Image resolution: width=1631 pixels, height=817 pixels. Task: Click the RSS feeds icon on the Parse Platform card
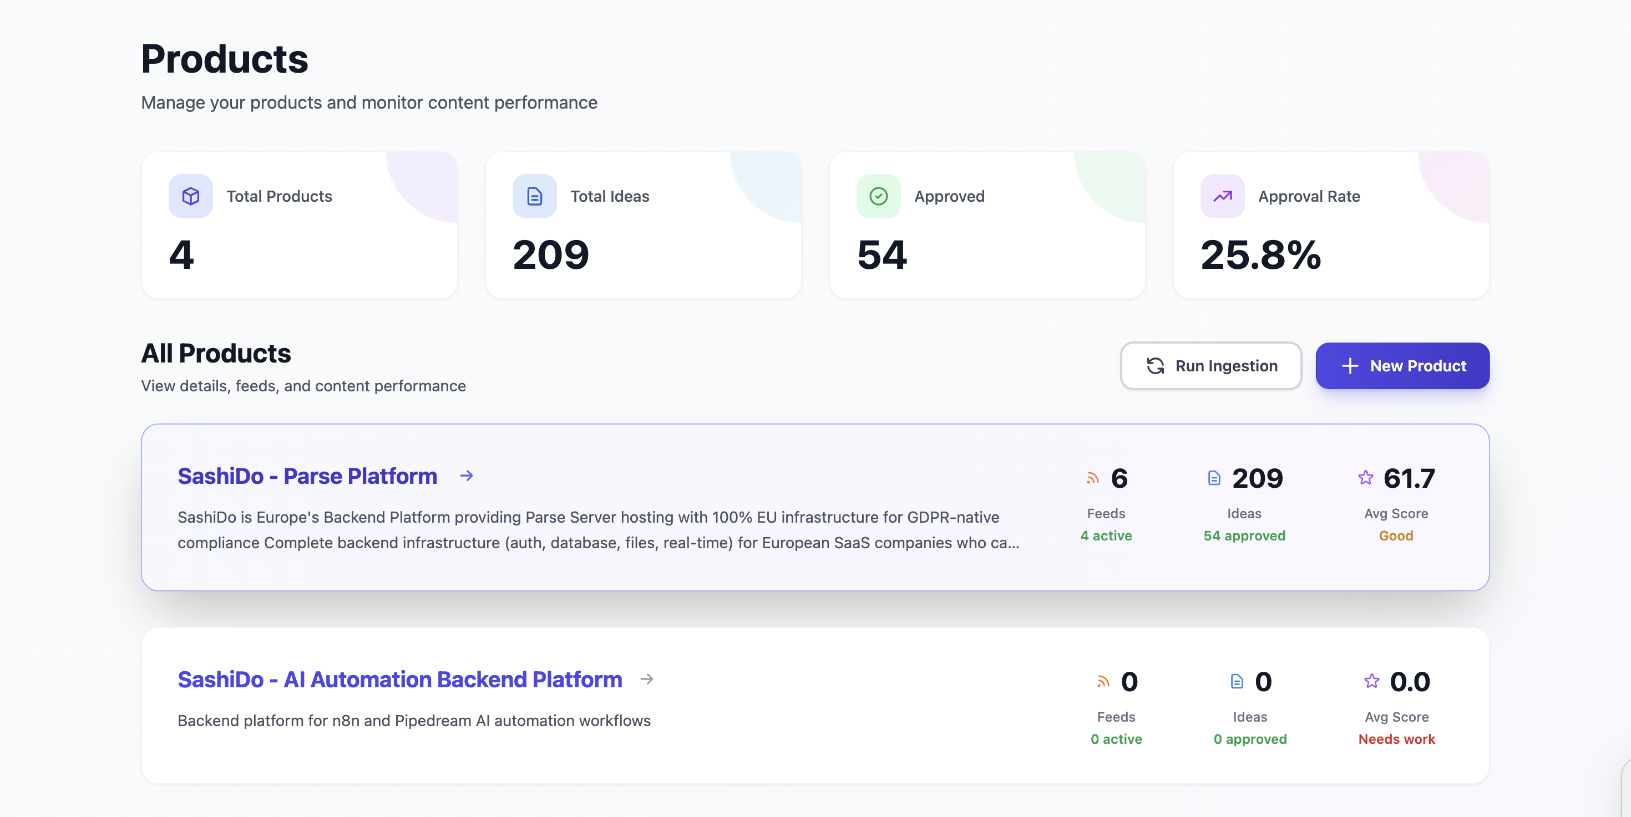1092,479
